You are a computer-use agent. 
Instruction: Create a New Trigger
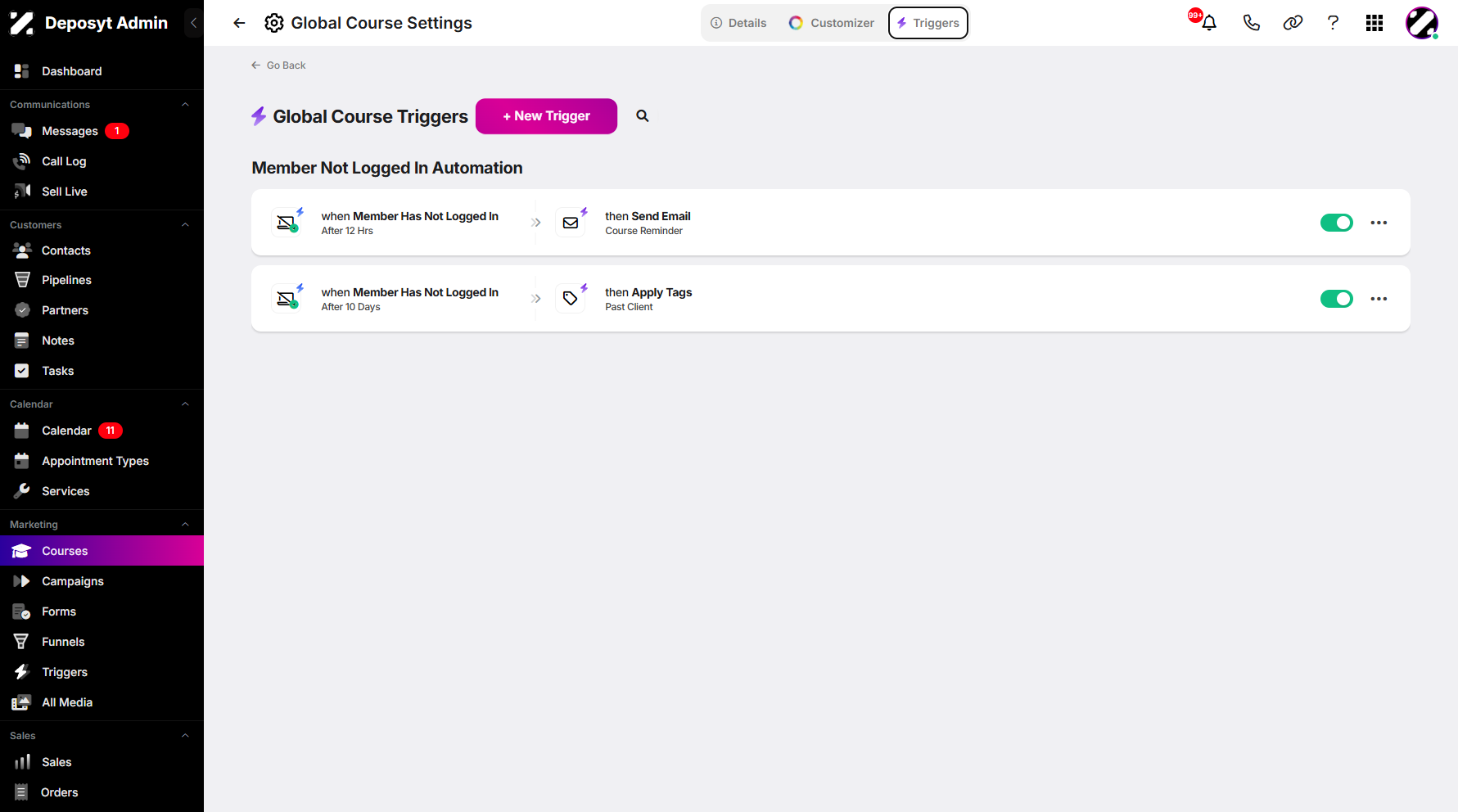coord(546,116)
